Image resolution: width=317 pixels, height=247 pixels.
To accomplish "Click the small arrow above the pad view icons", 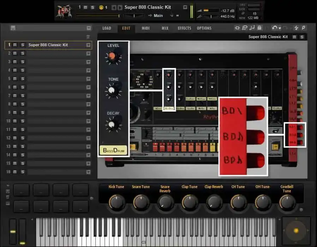I will 8,185.
